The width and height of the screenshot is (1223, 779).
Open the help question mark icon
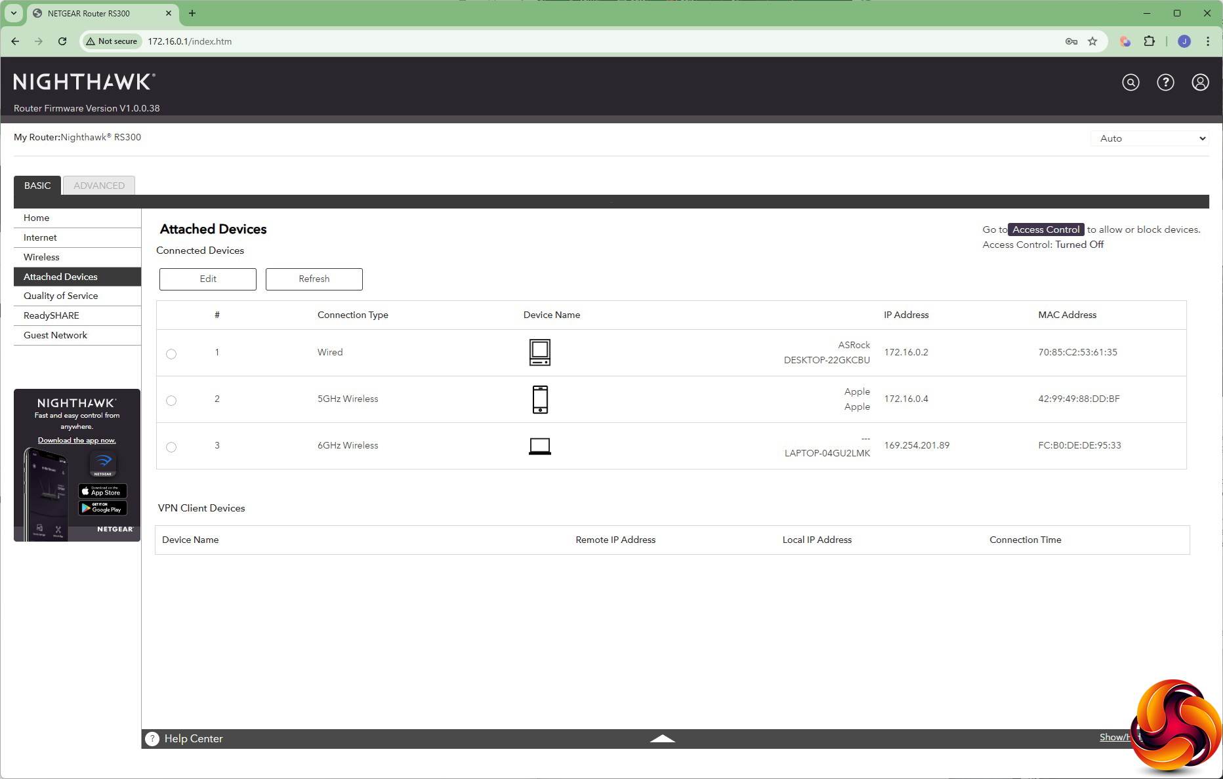pyautogui.click(x=1165, y=82)
